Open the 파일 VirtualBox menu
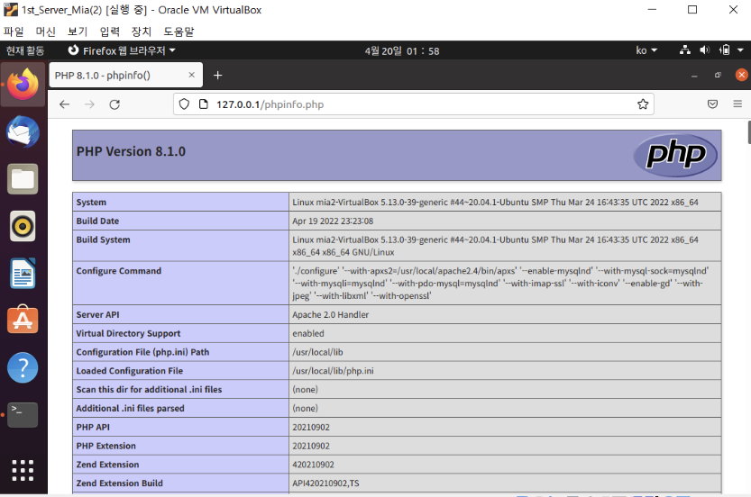This screenshot has height=497, width=751. (x=14, y=32)
